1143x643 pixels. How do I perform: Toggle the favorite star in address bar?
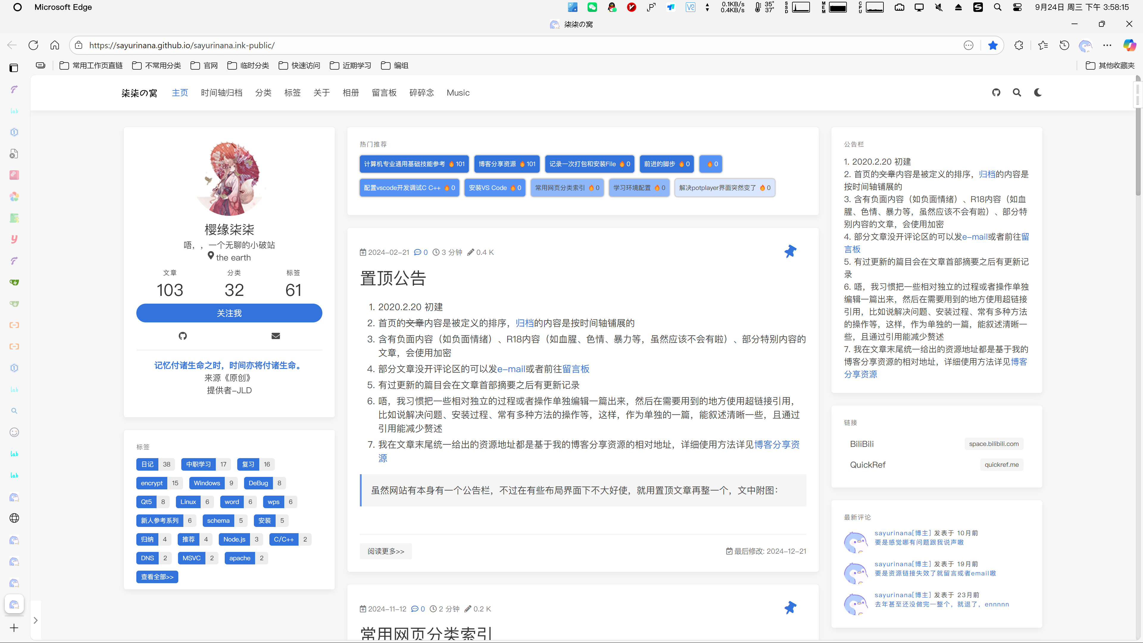click(x=993, y=45)
